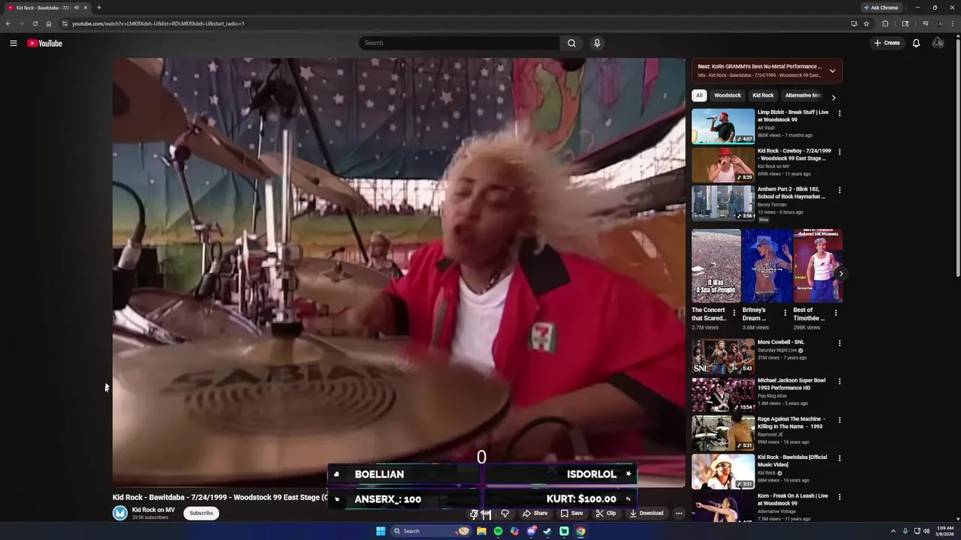Image resolution: width=961 pixels, height=540 pixels.
Task: Open Kid Rock Cowboy video thumbnail
Action: tap(723, 164)
